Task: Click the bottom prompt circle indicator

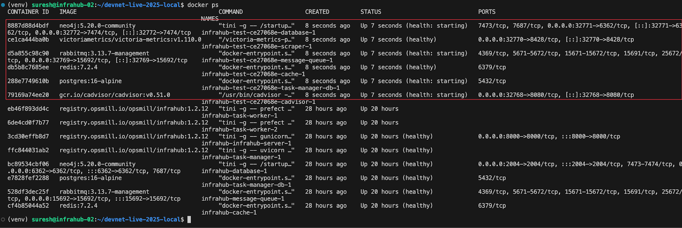Action: pos(3,219)
